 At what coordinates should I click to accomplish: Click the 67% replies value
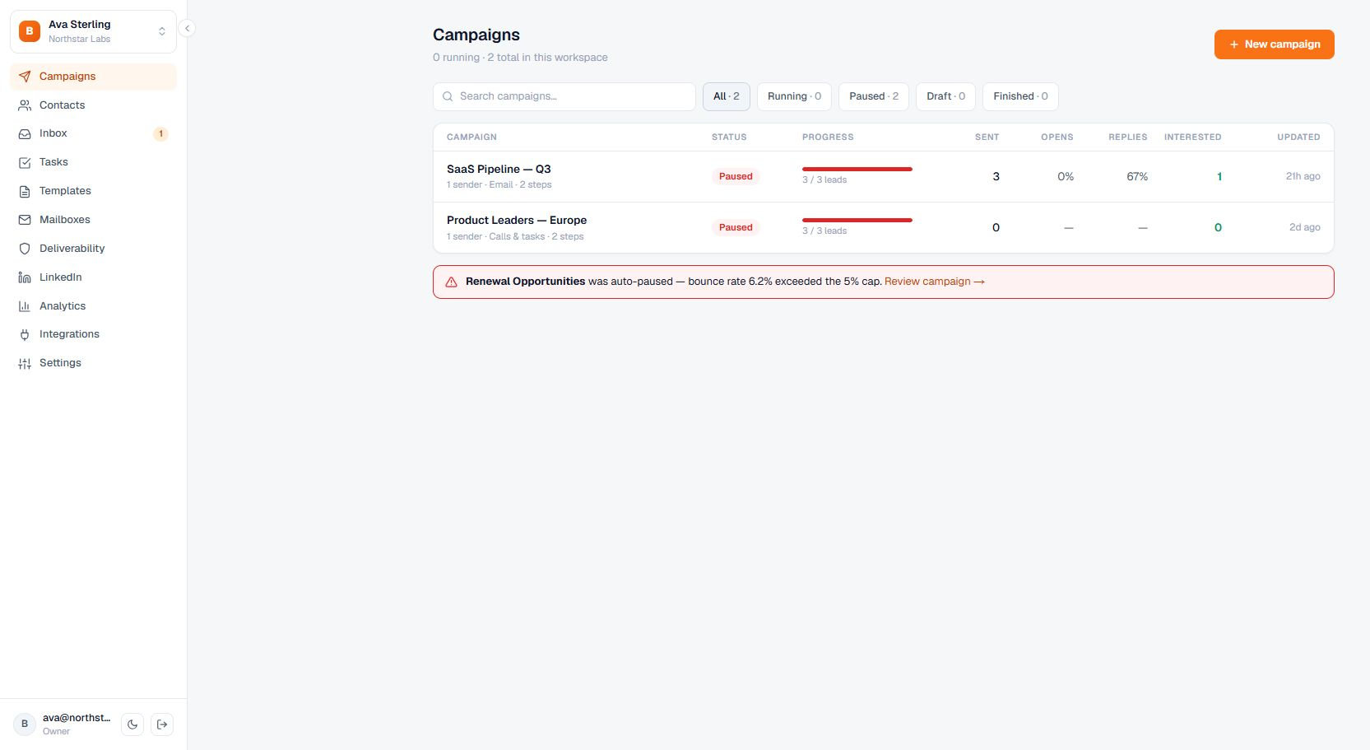pos(1137,176)
